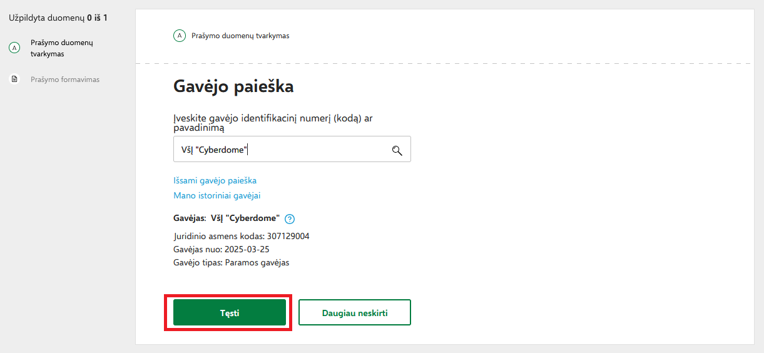Open the help icon next to VšĮ "Cyberdome"

(290, 219)
